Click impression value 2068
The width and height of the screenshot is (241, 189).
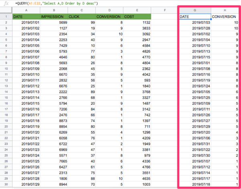[x=54, y=69]
